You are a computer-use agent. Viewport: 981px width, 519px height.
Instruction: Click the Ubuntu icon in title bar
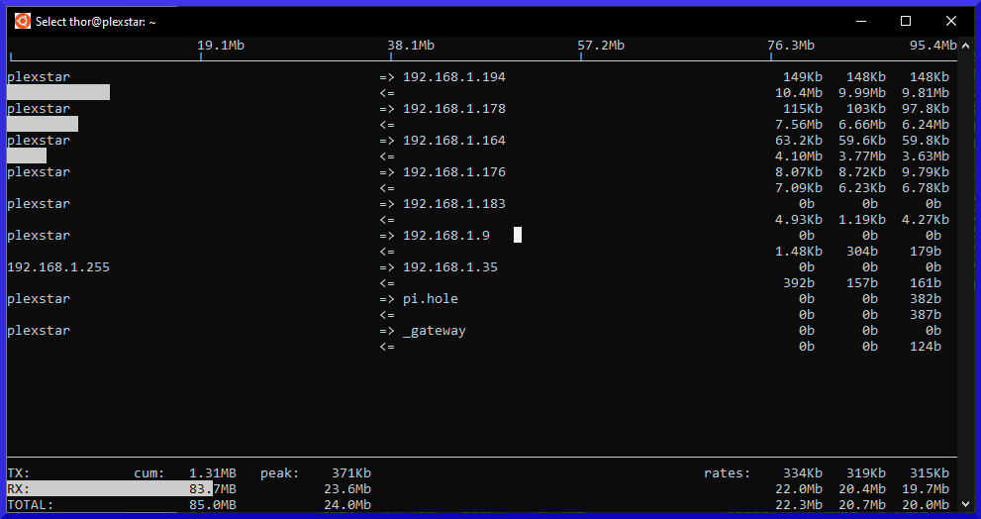click(x=22, y=21)
